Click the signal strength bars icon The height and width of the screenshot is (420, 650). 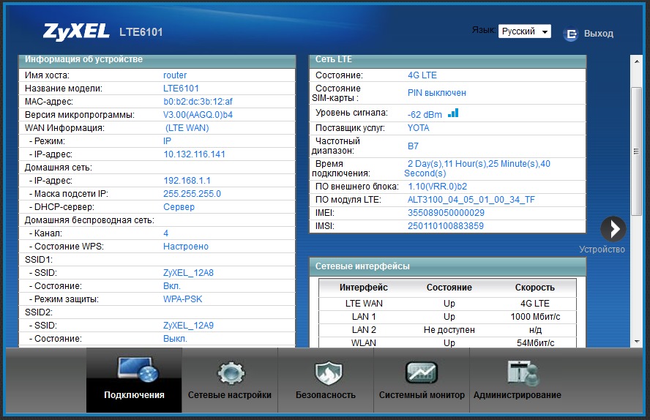point(453,113)
